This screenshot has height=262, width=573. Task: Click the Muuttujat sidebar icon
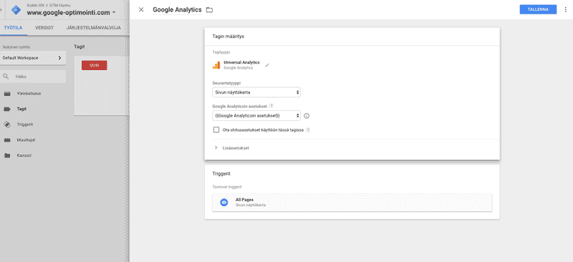click(x=7, y=140)
